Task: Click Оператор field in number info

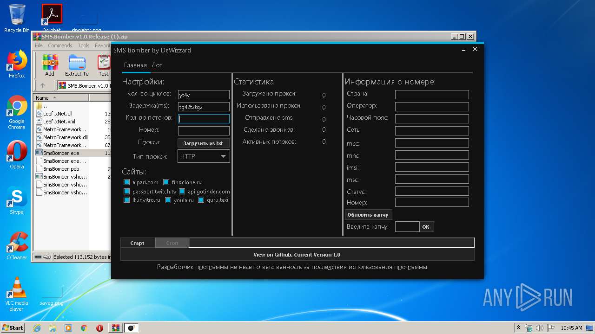Action: tap(432, 107)
